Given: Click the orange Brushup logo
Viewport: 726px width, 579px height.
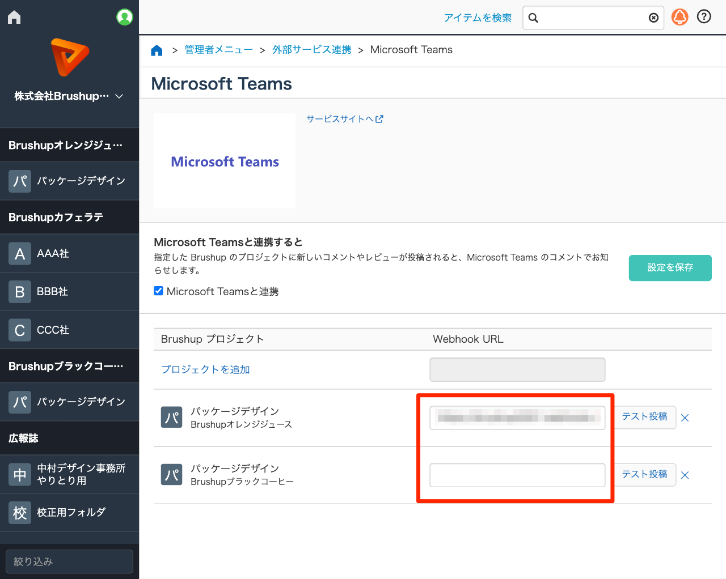Looking at the screenshot, I should [70, 57].
